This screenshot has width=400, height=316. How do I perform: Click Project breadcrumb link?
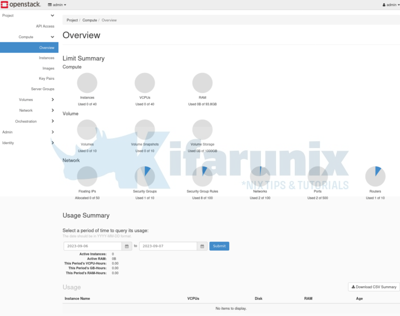pyautogui.click(x=72, y=20)
